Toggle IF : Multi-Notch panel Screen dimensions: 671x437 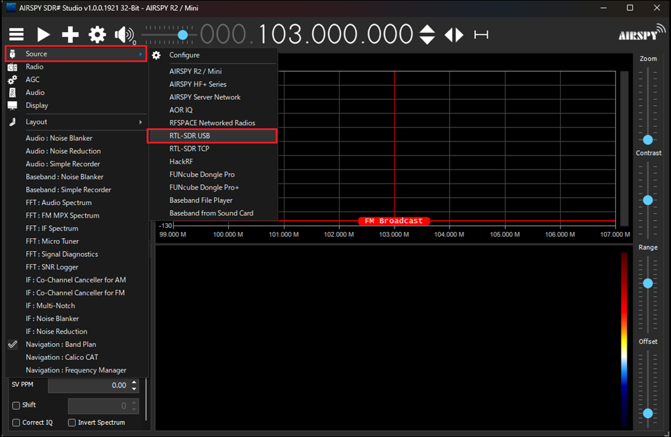(77, 306)
